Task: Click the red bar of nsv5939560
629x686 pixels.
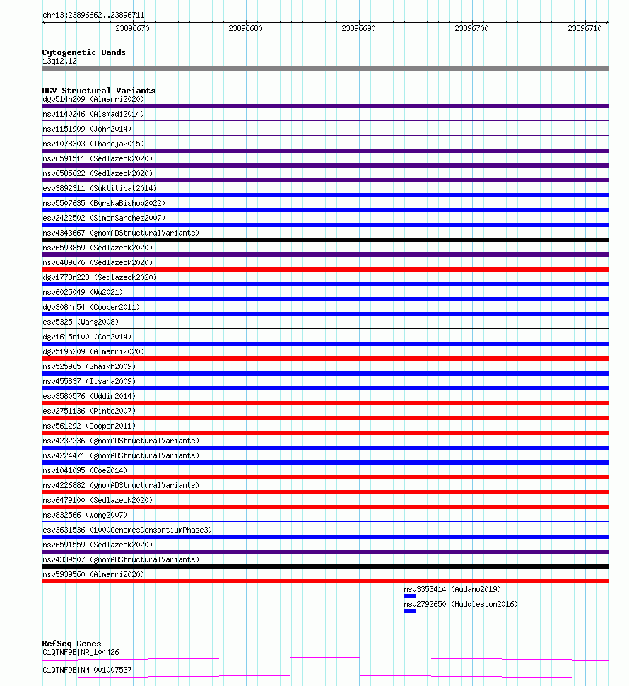Action: (x=325, y=581)
